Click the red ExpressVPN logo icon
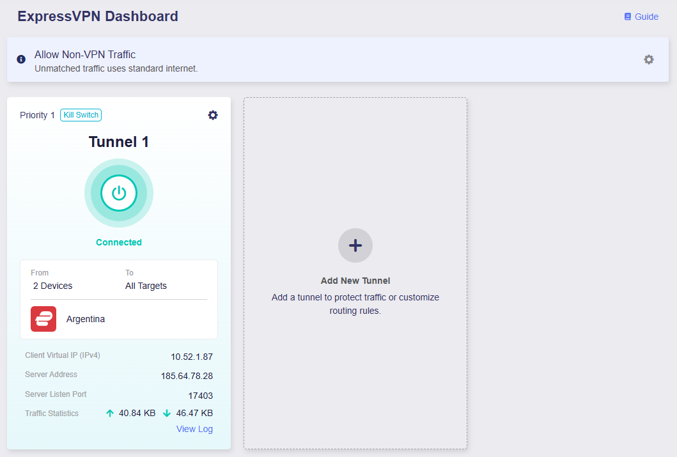 [x=43, y=319]
